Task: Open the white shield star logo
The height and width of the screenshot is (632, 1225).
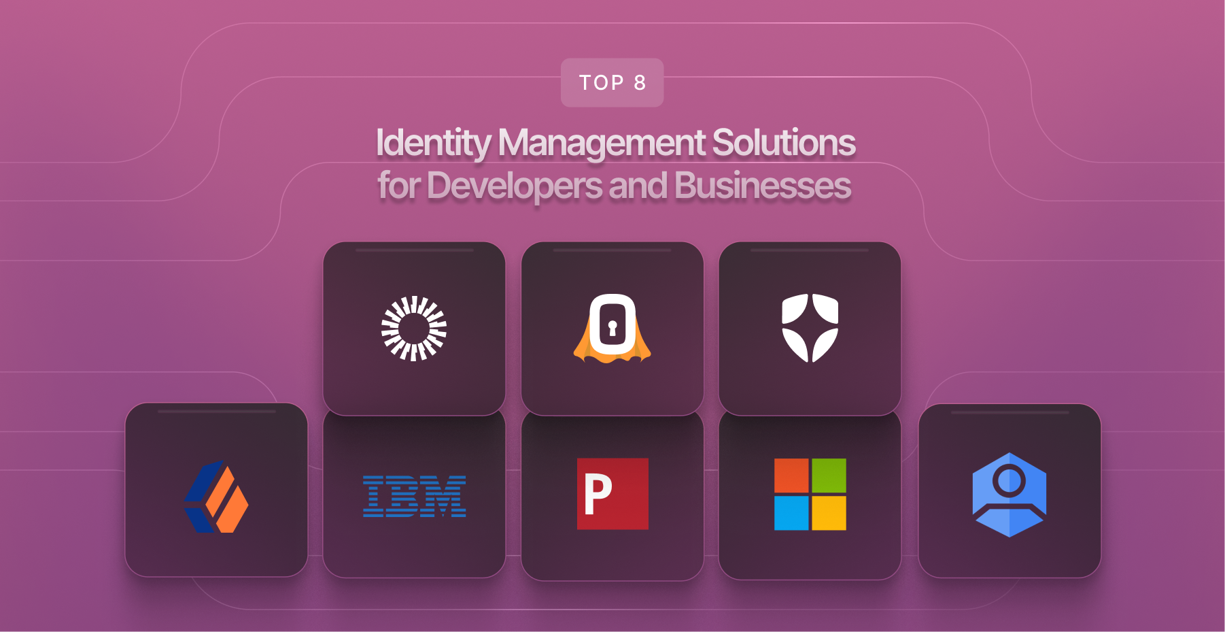Action: click(810, 328)
